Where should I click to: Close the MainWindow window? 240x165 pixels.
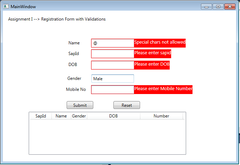pyautogui.click(x=230, y=7)
